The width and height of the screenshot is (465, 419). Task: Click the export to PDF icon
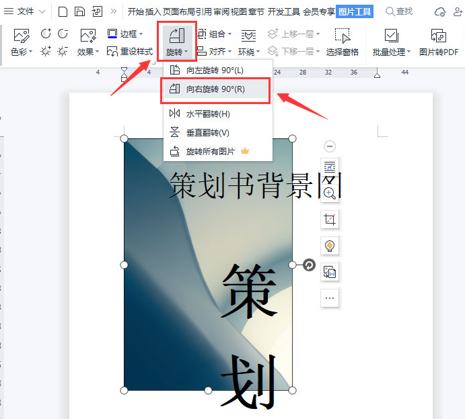click(97, 12)
